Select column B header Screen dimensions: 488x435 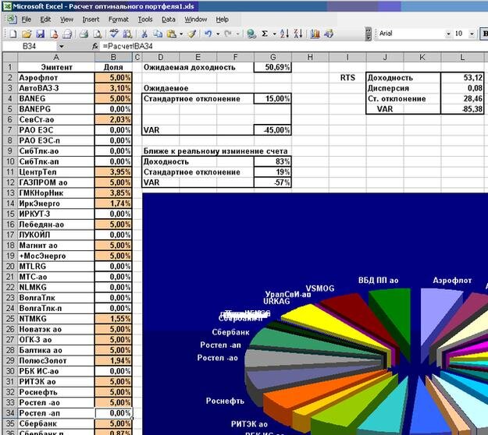pyautogui.click(x=113, y=57)
